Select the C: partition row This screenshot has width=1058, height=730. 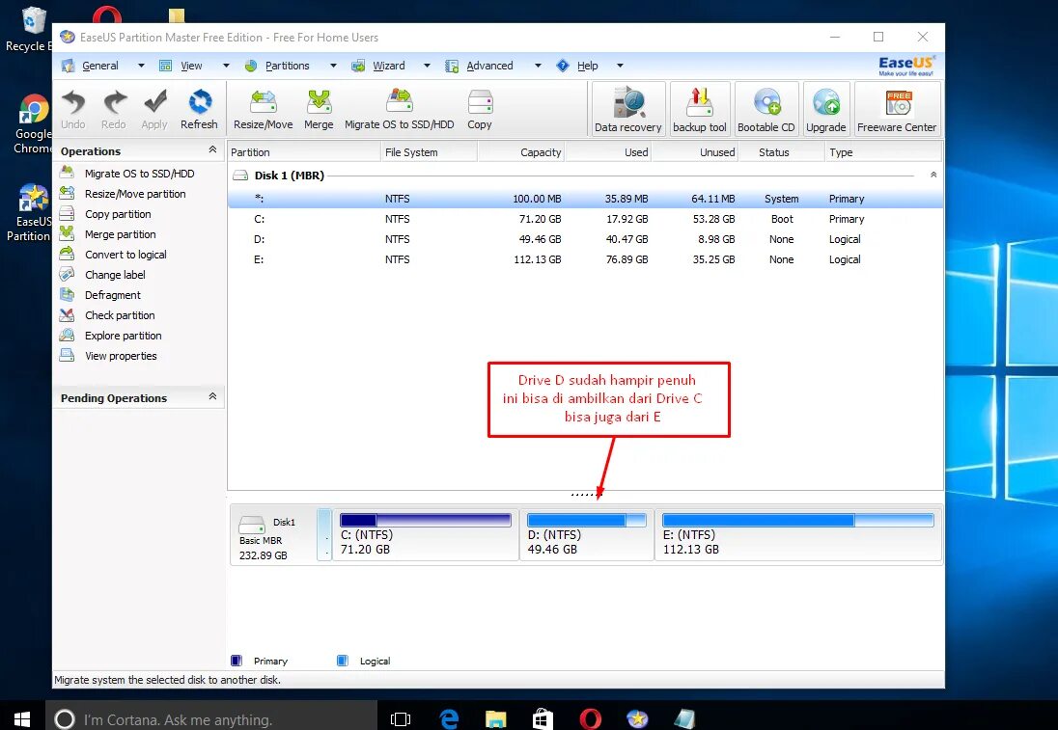click(586, 219)
